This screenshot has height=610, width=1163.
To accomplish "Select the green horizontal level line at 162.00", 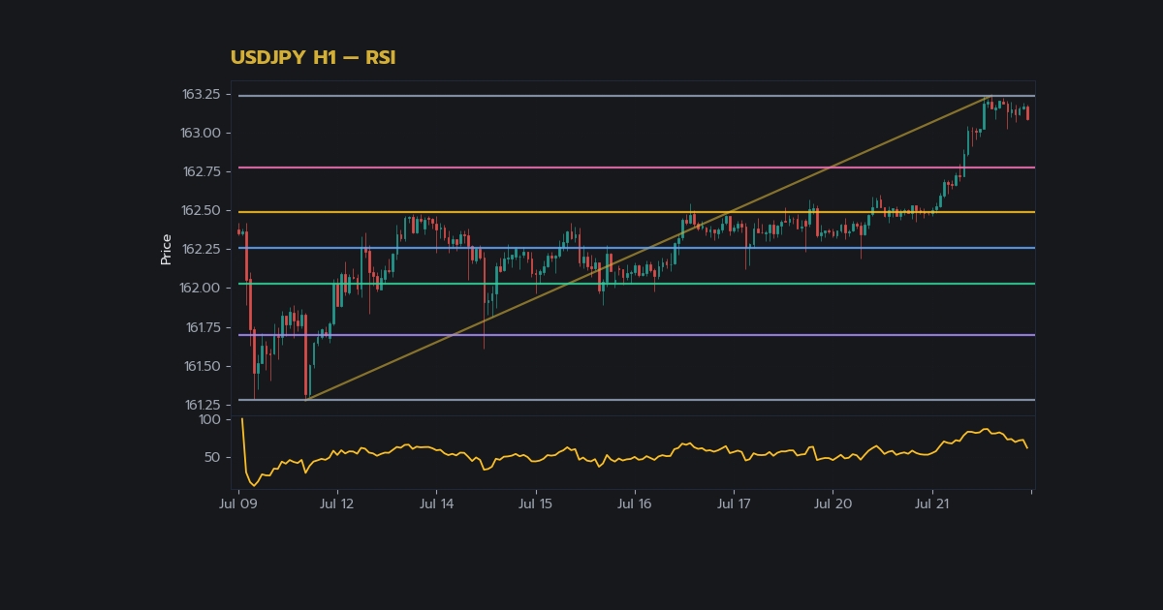I will tap(634, 284).
